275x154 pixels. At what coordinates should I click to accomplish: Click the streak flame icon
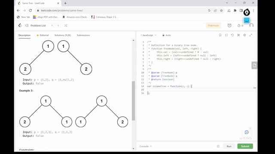239,26
